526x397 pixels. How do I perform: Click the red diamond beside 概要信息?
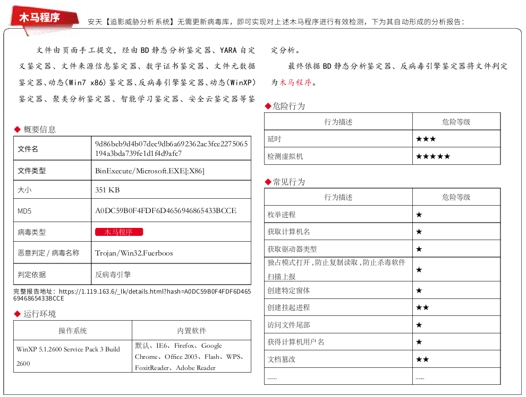tap(18, 129)
